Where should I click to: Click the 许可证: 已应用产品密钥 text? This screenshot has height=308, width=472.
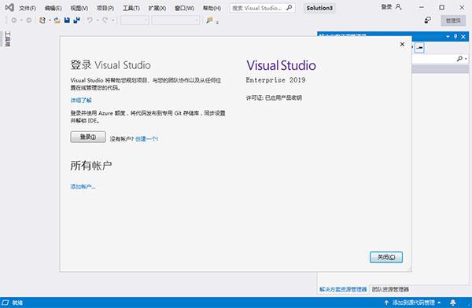[x=274, y=97]
